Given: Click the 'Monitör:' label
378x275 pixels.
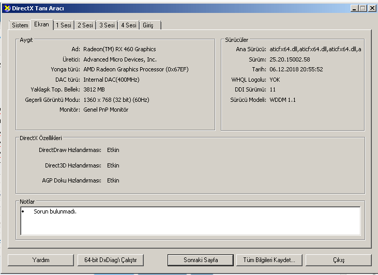Looking at the screenshot, I should pos(70,110).
